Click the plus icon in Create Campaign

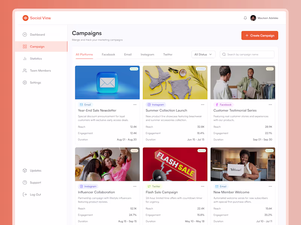click(x=247, y=36)
